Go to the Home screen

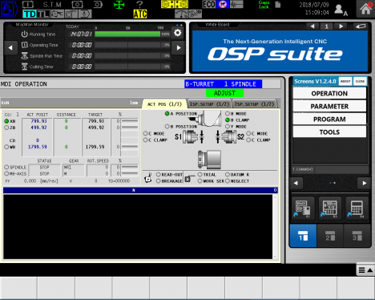point(365,9)
